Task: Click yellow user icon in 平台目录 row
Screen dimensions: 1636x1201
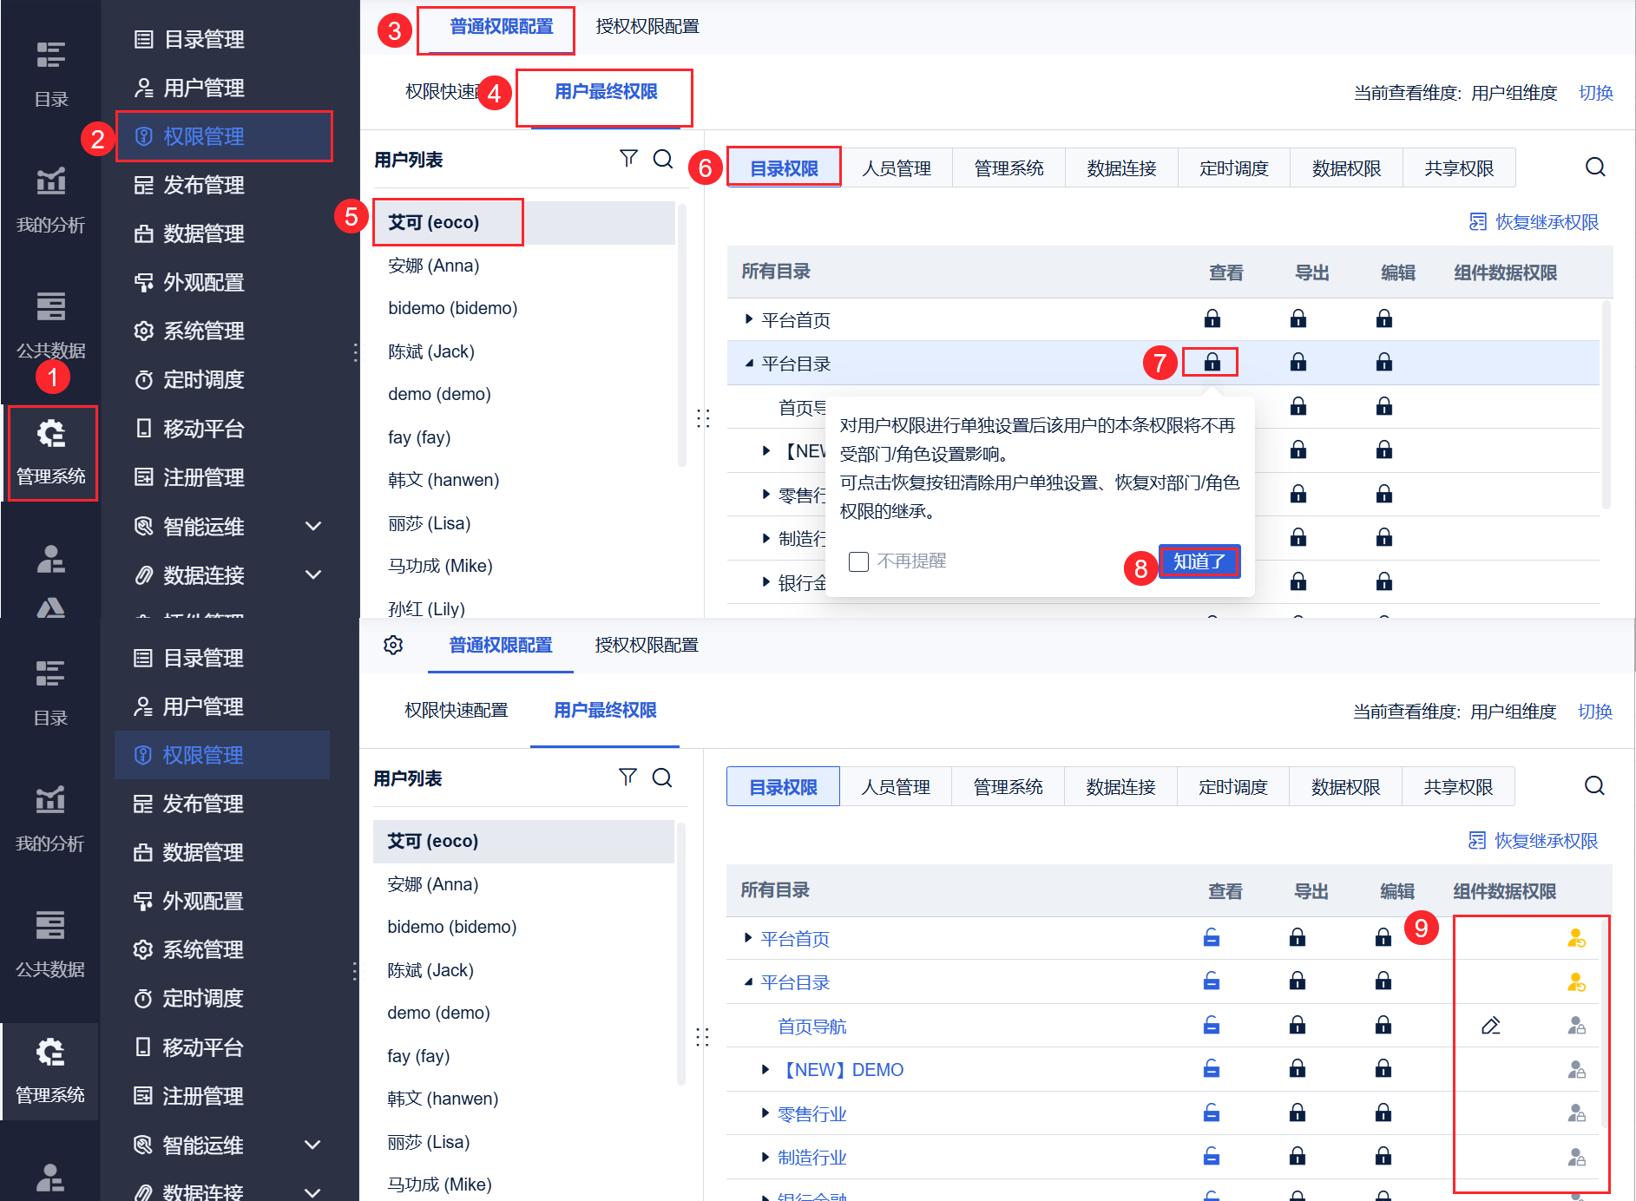Action: click(1576, 981)
